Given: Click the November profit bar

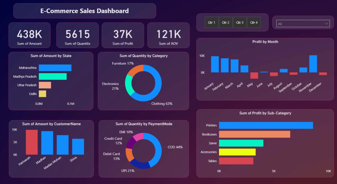Looking at the screenshot, I should [313, 64].
